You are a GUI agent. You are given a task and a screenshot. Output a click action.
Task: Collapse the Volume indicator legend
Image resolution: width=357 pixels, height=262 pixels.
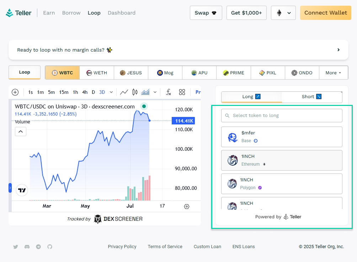[21, 132]
